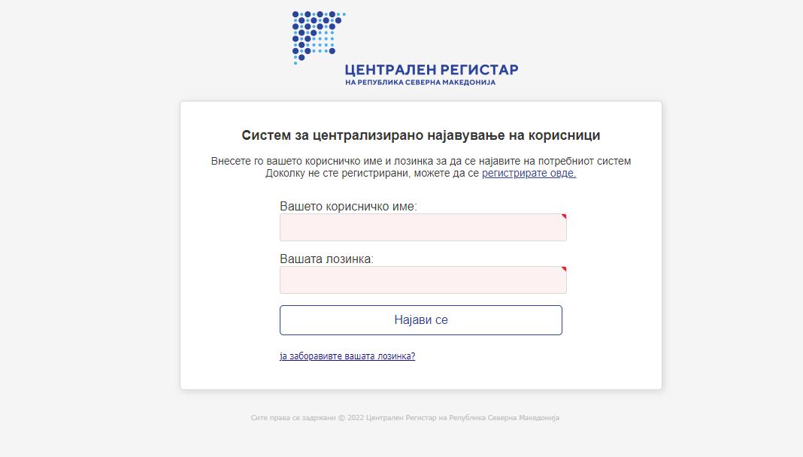Click the Доколку не сте регистрирани text
The height and width of the screenshot is (457, 803).
(x=372, y=173)
